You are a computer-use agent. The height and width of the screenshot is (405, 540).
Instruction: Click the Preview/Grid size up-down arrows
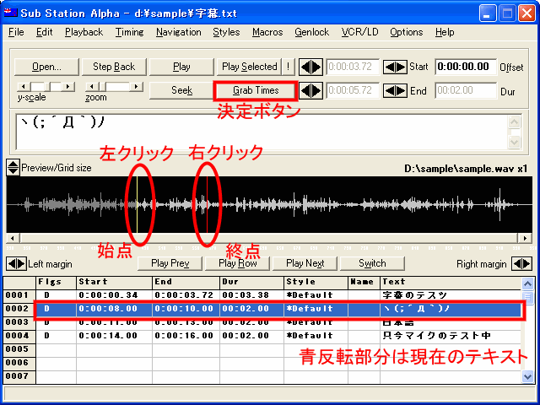coord(13,167)
